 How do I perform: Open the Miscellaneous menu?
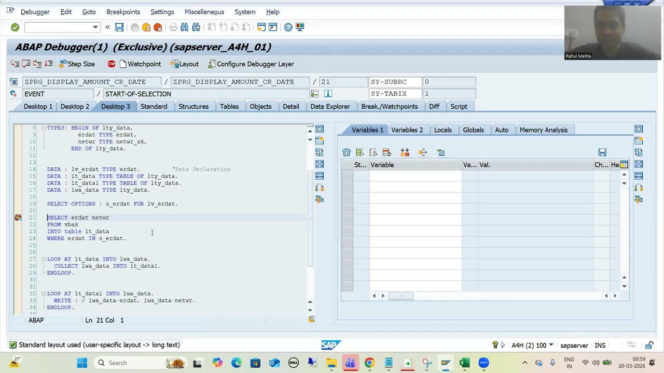[204, 11]
